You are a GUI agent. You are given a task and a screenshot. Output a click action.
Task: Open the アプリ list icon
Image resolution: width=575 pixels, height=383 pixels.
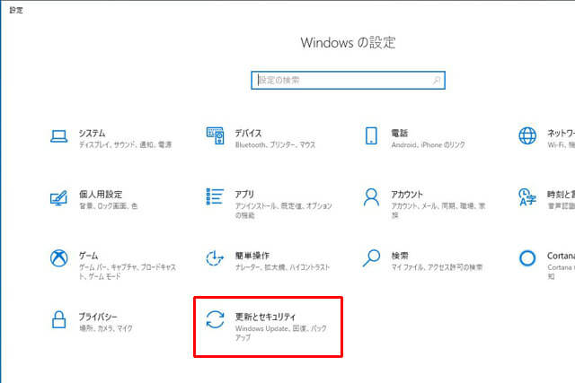click(x=215, y=196)
